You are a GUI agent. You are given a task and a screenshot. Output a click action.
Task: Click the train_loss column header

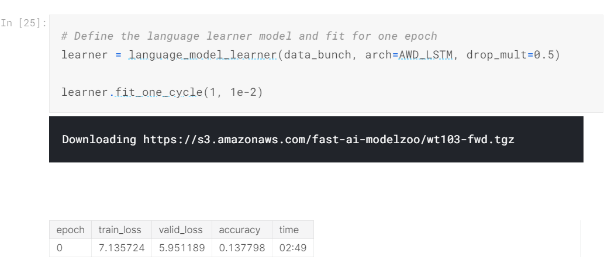point(120,230)
